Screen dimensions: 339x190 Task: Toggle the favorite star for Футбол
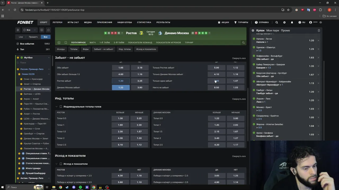(x=18, y=58)
